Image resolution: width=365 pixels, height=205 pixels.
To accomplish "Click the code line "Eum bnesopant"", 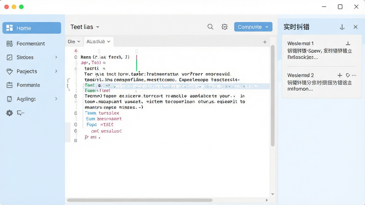I will tap(104, 119).
